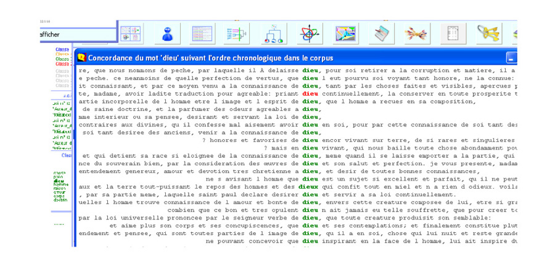Select the word 'homme' in sidebar word list
Screen dimensions: 555x270
tap(60, 184)
